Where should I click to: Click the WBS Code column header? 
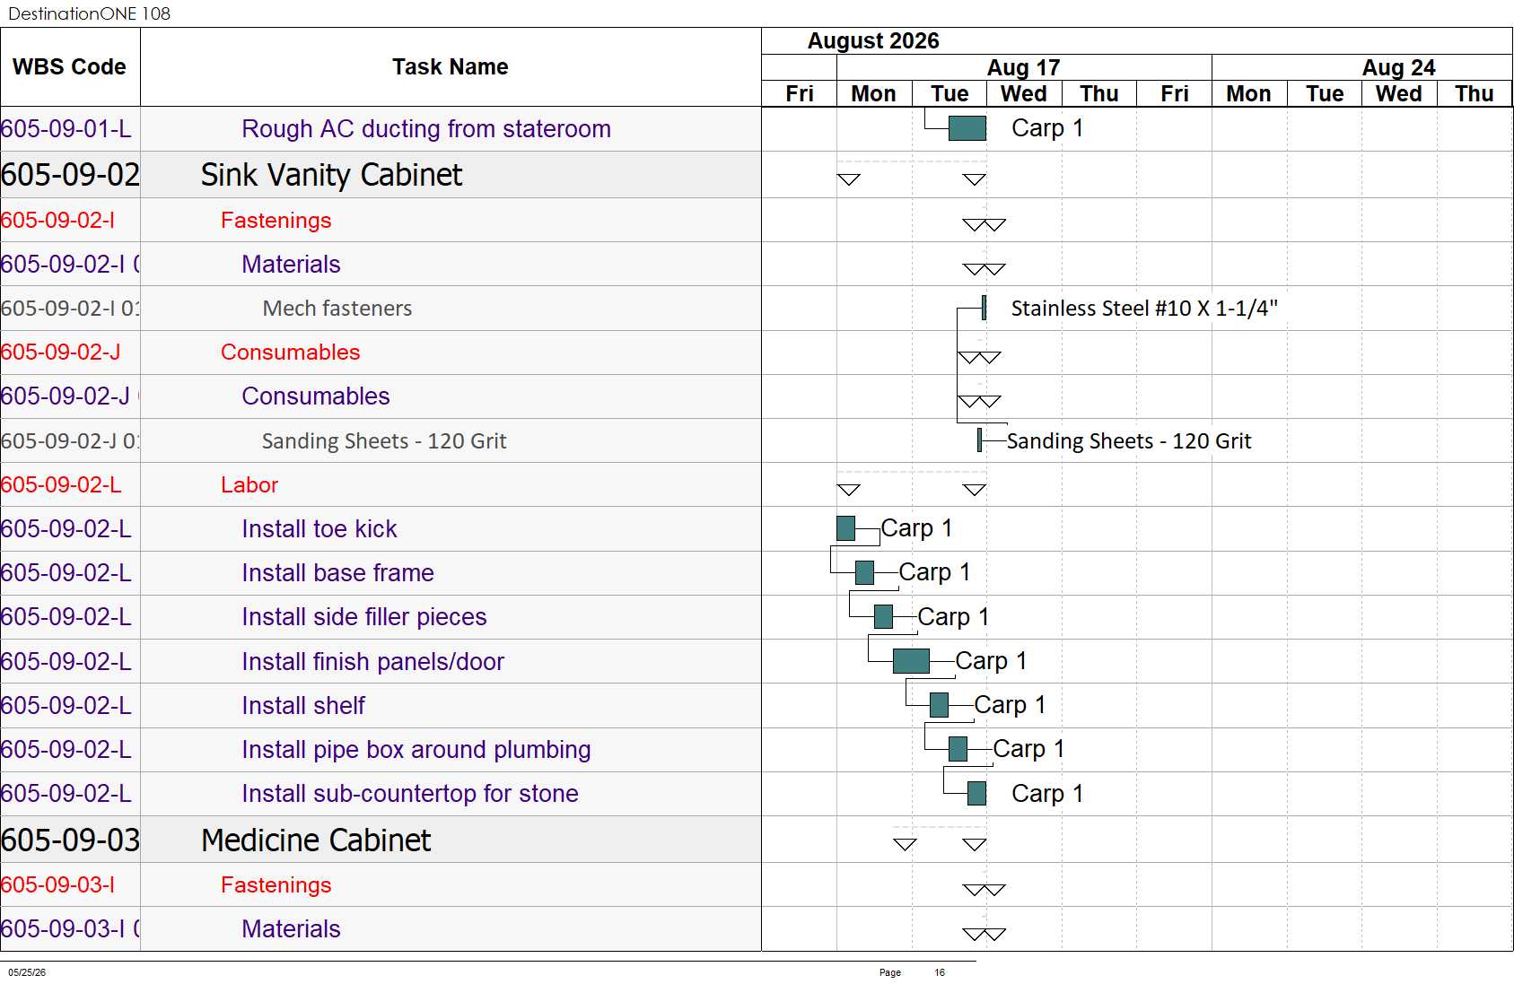69,67
